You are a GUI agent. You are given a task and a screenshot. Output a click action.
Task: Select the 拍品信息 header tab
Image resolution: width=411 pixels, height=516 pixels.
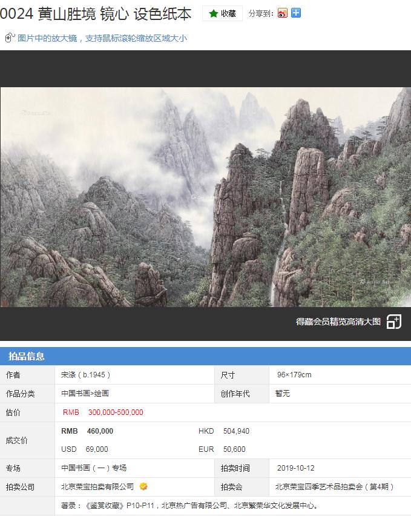coord(26,356)
